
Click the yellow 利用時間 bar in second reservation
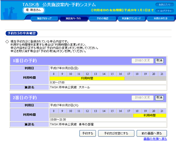tap(150, 115)
